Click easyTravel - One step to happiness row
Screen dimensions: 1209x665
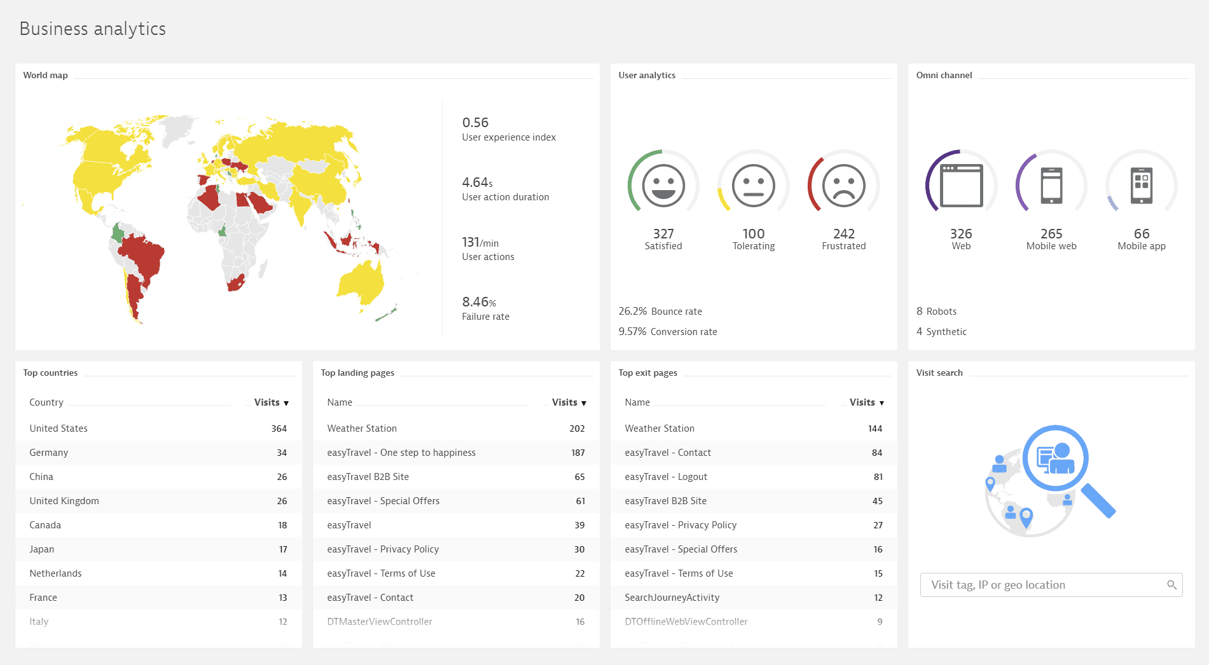[x=456, y=453]
